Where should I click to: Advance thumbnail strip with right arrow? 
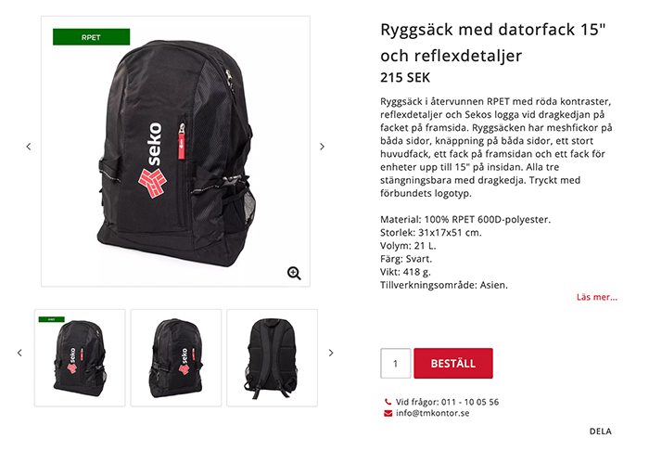pos(331,353)
